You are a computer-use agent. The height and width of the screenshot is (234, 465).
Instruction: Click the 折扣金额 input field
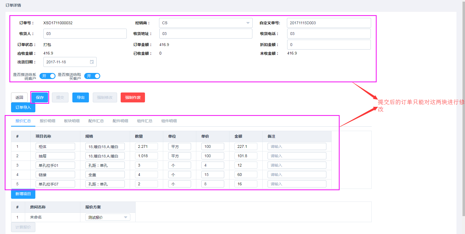click(x=329, y=45)
